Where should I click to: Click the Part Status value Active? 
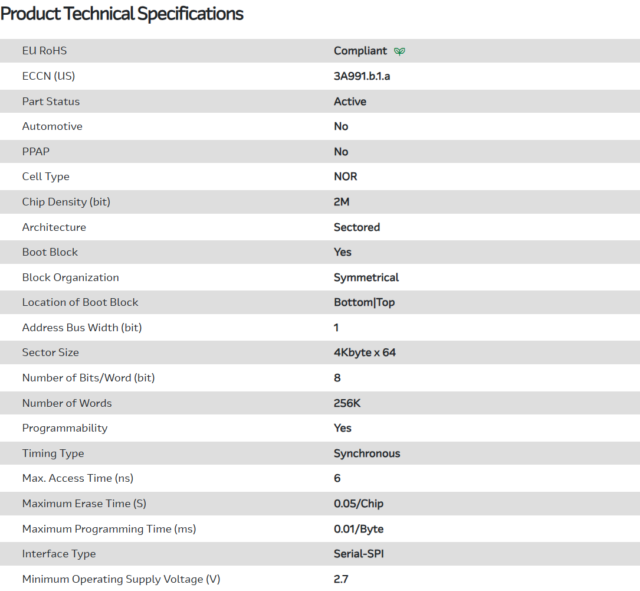[x=350, y=102]
